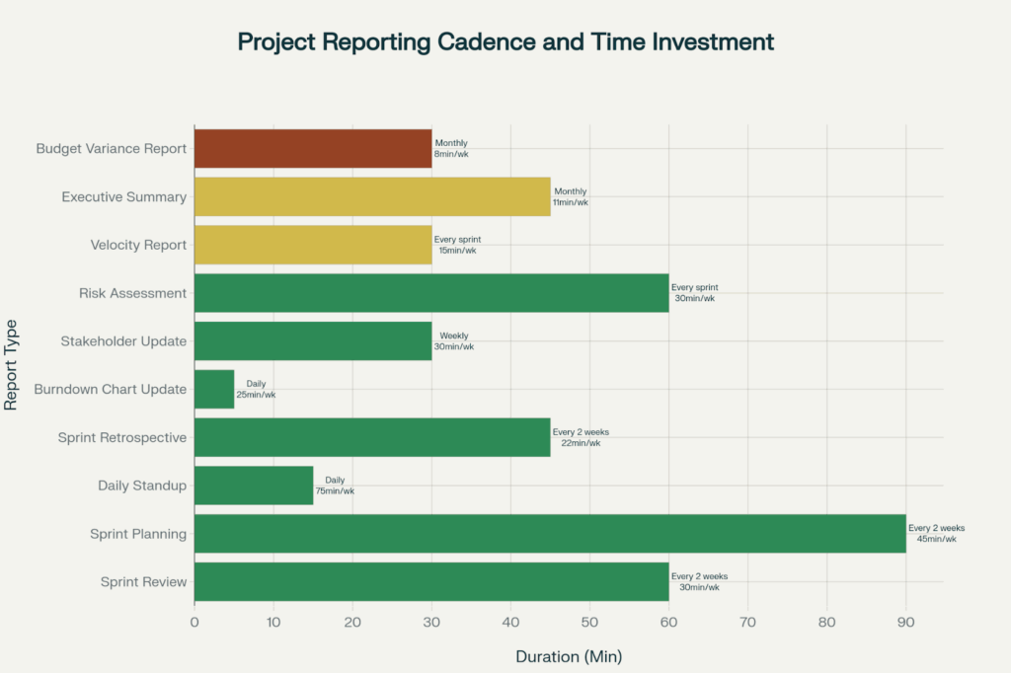Viewport: 1011px width, 673px height.
Task: Click the 'Report Type' y-axis title
Action: tap(12, 365)
